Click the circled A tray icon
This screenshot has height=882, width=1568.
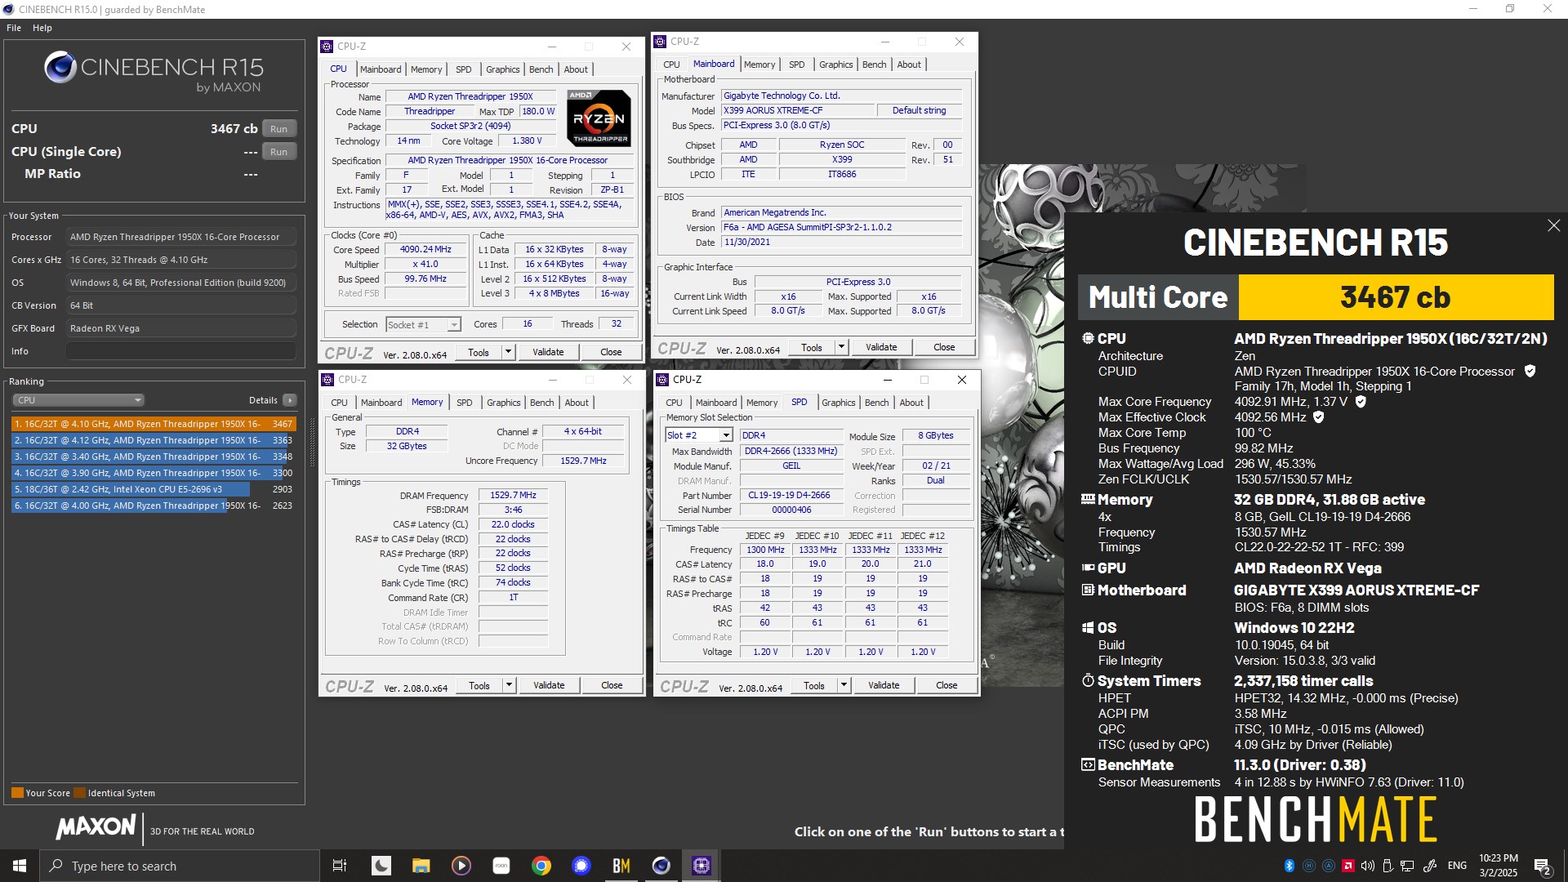1329,866
